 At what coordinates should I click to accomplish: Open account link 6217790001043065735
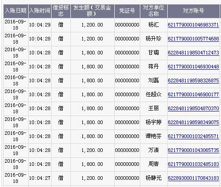click(x=193, y=150)
